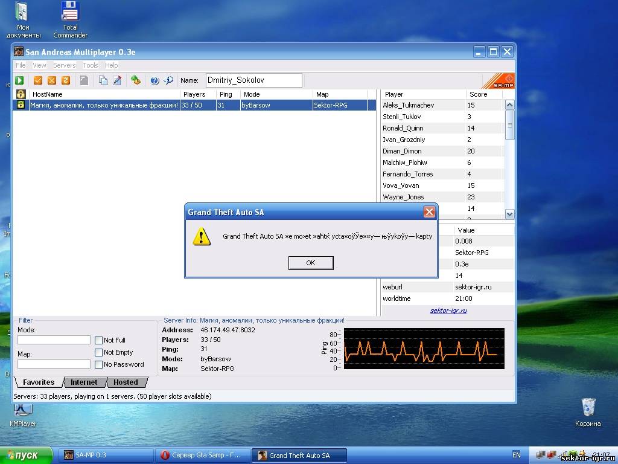Click the worldtime rule row
618x464 pixels.
click(448, 298)
